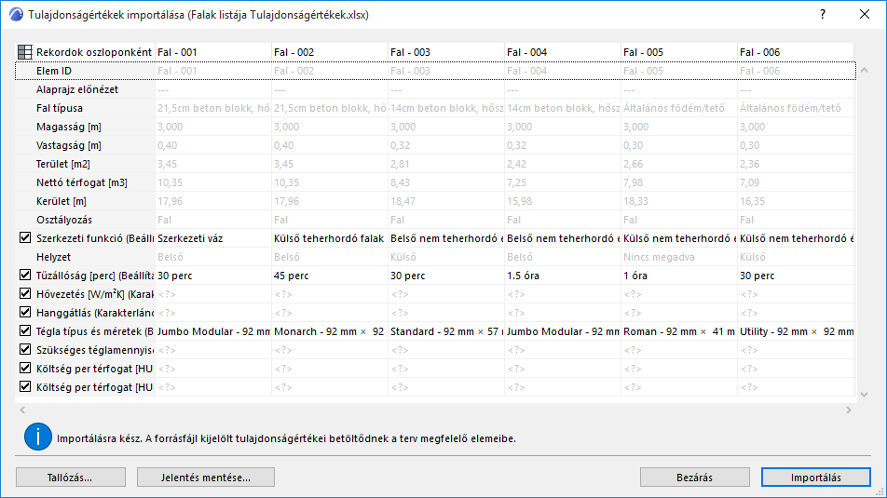The width and height of the screenshot is (887, 498).
Task: Select the Terület [m2] row label
Action: pos(62,164)
